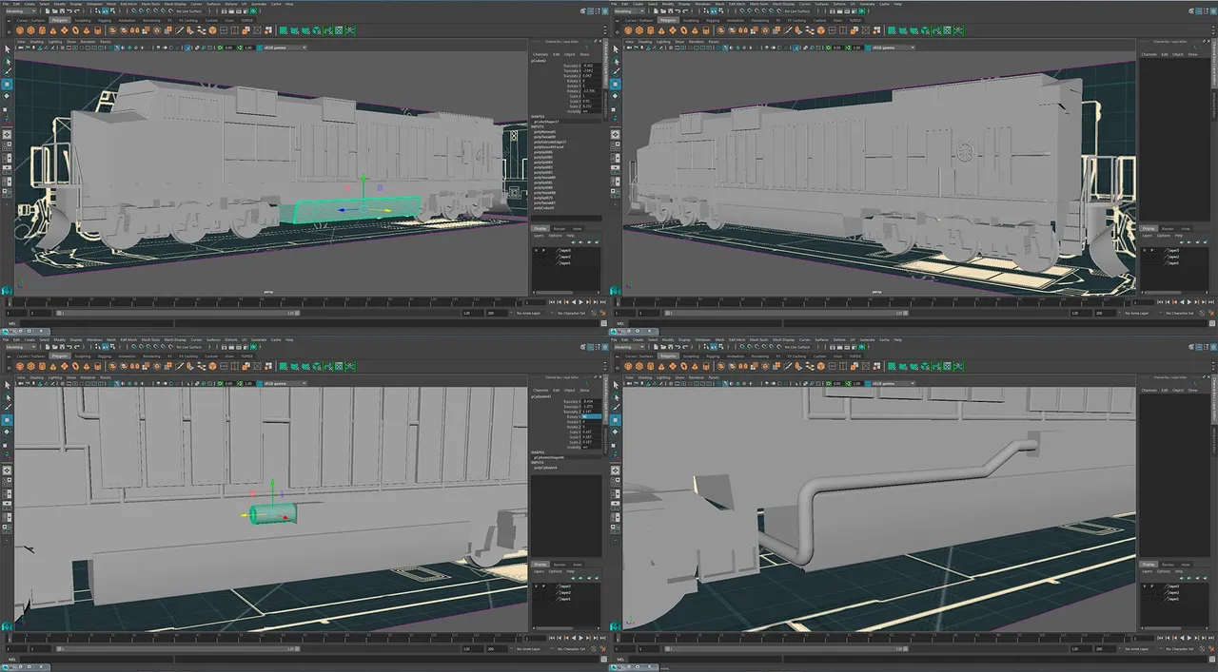Go to end of playback range, top-left window
The width and height of the screenshot is (1218, 672).
click(x=603, y=302)
